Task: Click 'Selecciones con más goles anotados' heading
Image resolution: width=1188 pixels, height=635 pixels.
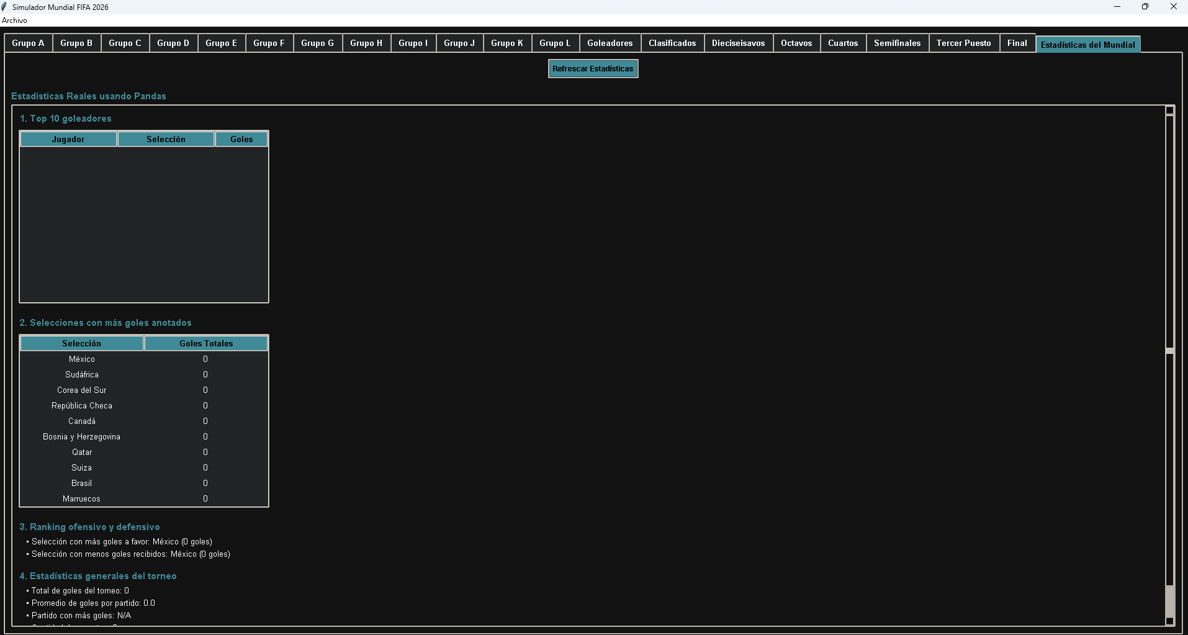Action: point(106,323)
